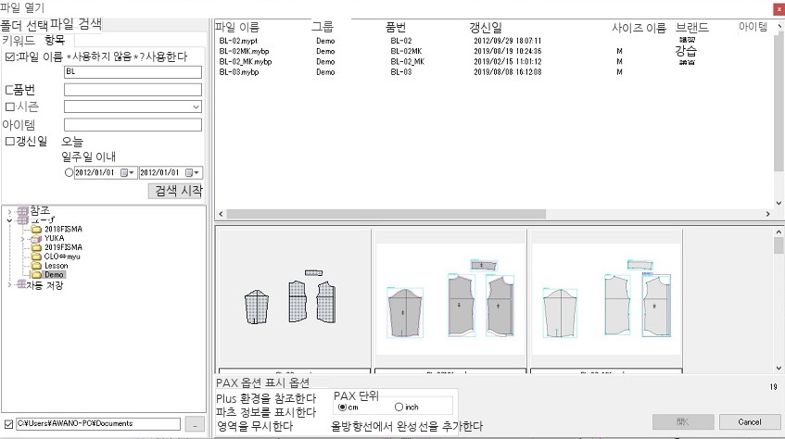Switch to 폴더 선택 tab

coord(24,25)
